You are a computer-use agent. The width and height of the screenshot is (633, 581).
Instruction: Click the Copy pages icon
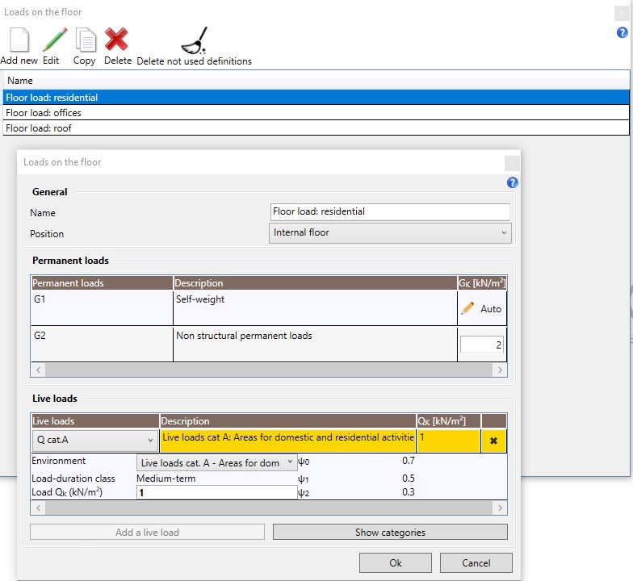pyautogui.click(x=86, y=40)
